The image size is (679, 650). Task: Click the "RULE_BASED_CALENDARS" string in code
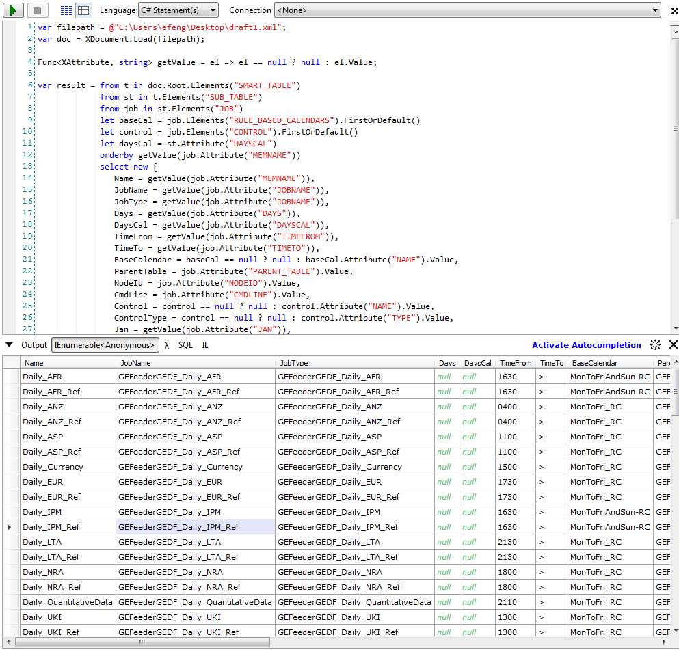pyautogui.click(x=281, y=120)
